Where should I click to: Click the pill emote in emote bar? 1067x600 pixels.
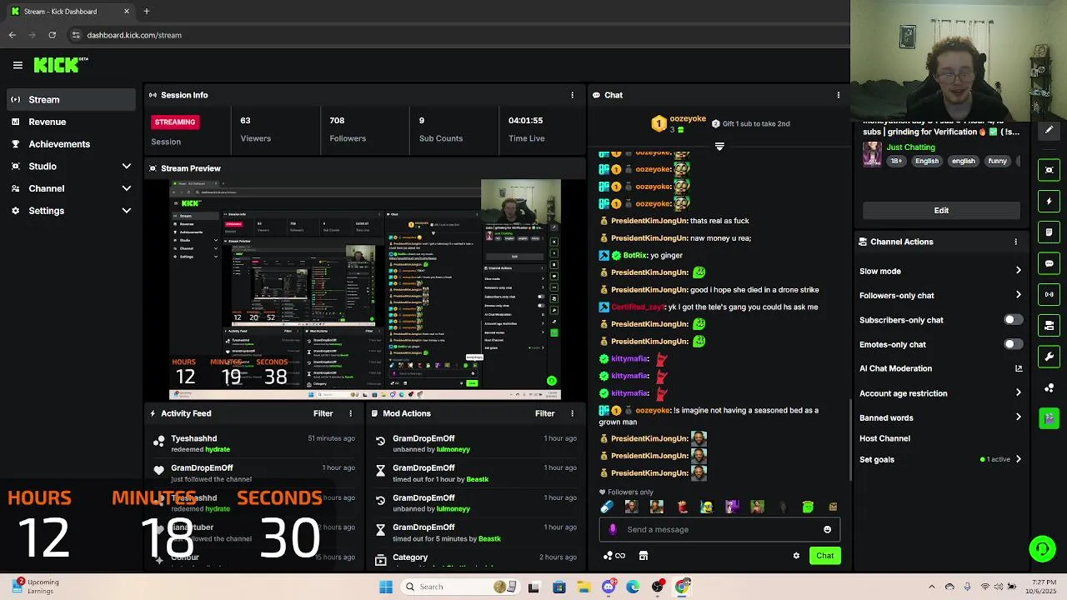tap(607, 507)
